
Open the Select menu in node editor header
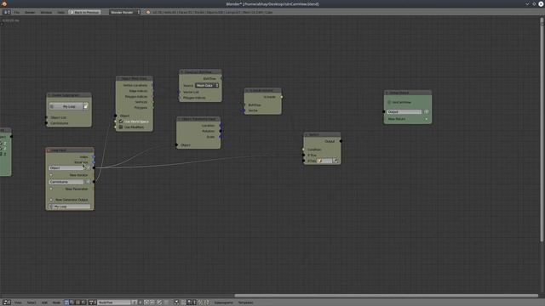[x=32, y=303]
